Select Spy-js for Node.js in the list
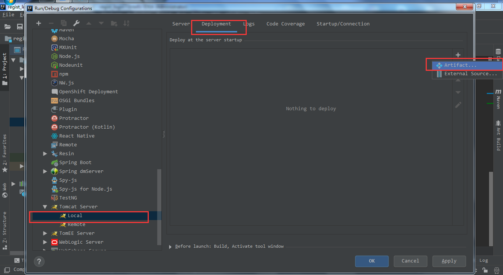The width and height of the screenshot is (503, 275). pyautogui.click(x=85, y=189)
